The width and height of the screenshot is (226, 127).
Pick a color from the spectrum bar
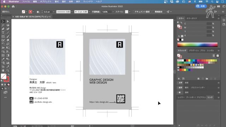click(197, 45)
